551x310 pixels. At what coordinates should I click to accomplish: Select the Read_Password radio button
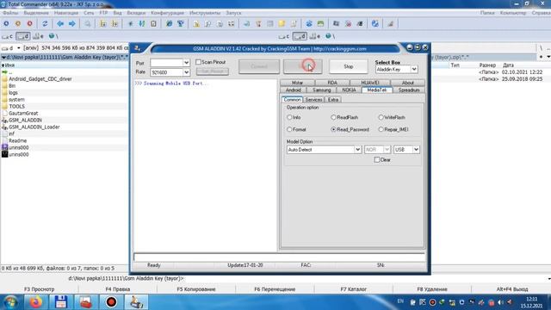[333, 130]
